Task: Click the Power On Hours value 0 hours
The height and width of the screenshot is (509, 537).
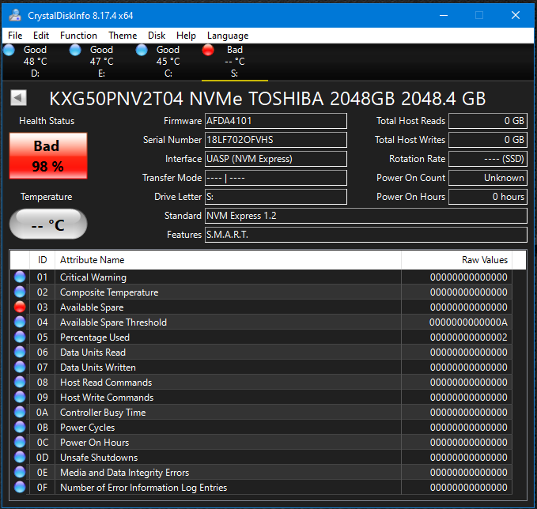Action: (488, 197)
